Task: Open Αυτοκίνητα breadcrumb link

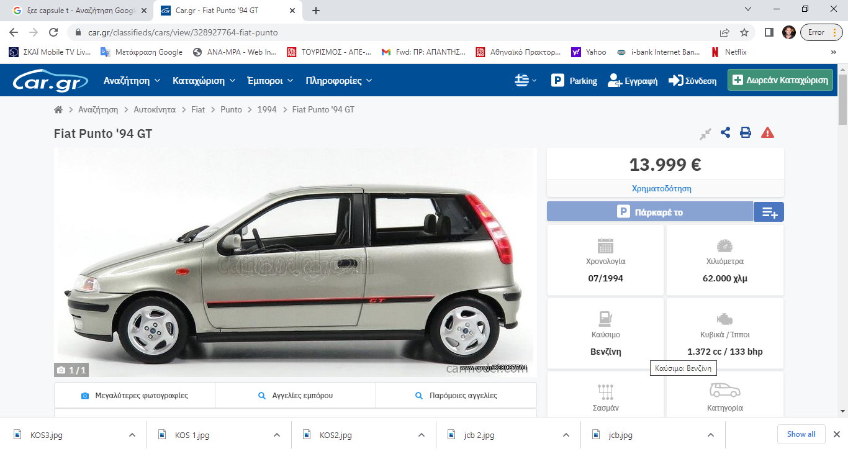Action: coord(155,109)
